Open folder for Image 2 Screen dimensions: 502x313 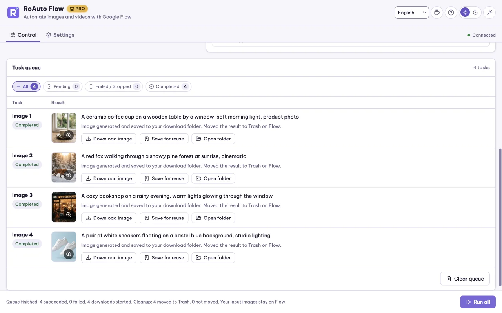pyautogui.click(x=213, y=178)
